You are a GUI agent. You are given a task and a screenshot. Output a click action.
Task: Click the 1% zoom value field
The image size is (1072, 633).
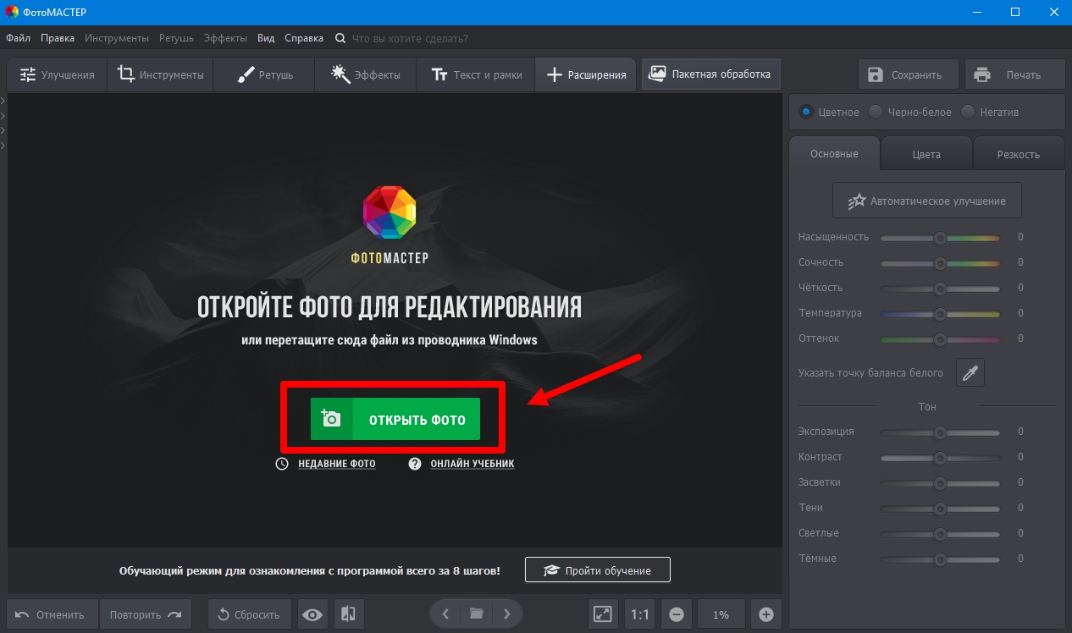point(721,614)
